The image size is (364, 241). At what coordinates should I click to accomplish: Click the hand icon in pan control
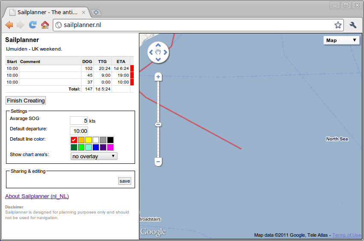158,52
